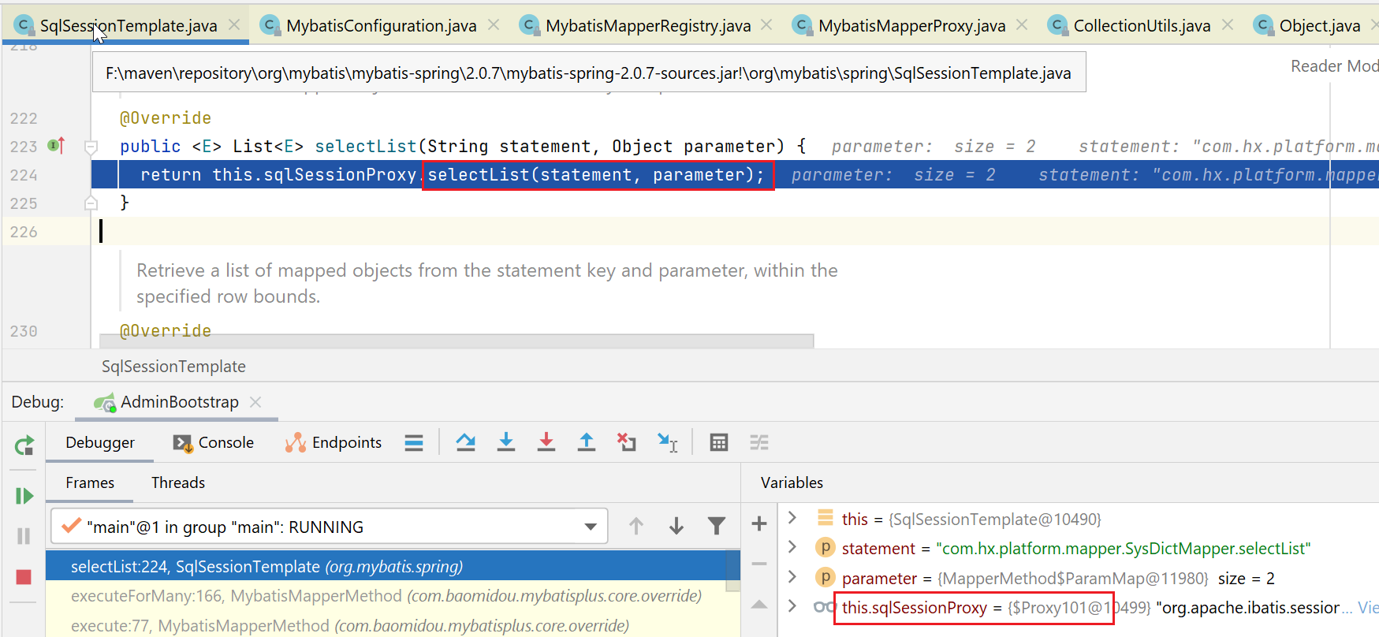The width and height of the screenshot is (1379, 637).
Task: Stop the debug session with red square
Action: point(24,577)
